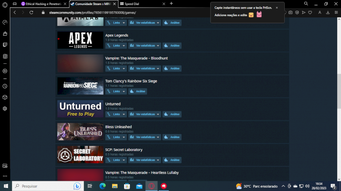The image size is (341, 191).
Task: Switch to the Speed Dial tab
Action: pos(142,4)
